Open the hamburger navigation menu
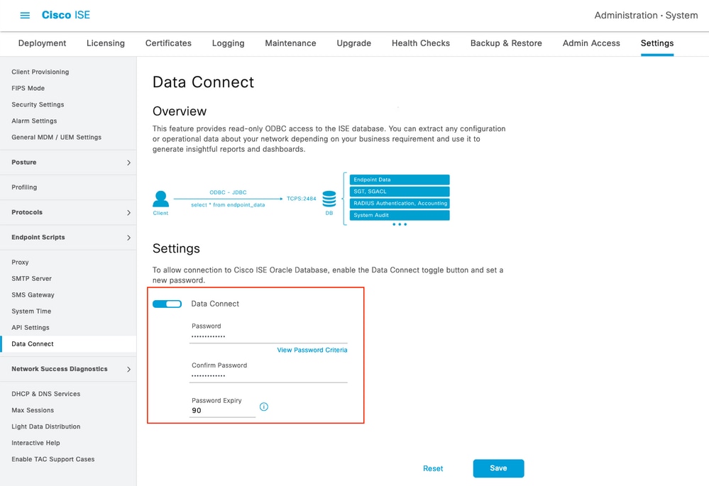709x486 pixels. pos(25,16)
